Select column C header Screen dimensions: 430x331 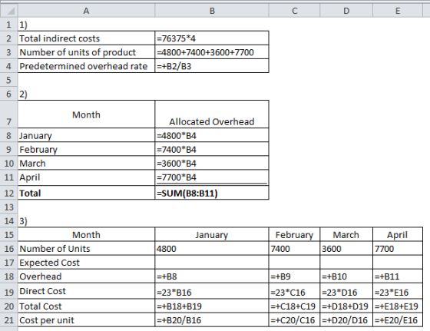coord(294,11)
